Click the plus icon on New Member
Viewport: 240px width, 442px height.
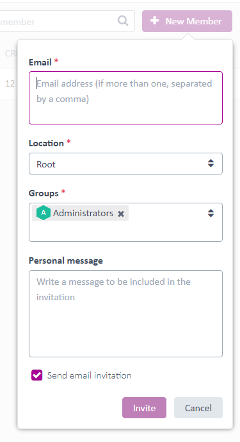(154, 21)
